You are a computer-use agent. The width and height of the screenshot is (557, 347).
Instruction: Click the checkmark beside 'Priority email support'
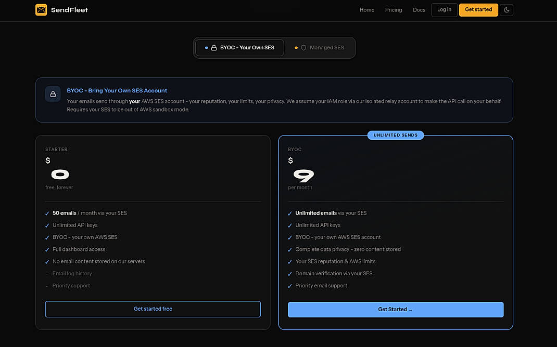[290, 286]
